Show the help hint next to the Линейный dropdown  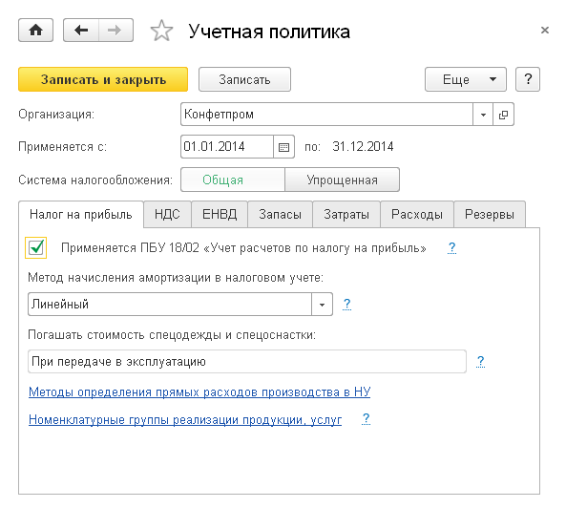point(346,305)
